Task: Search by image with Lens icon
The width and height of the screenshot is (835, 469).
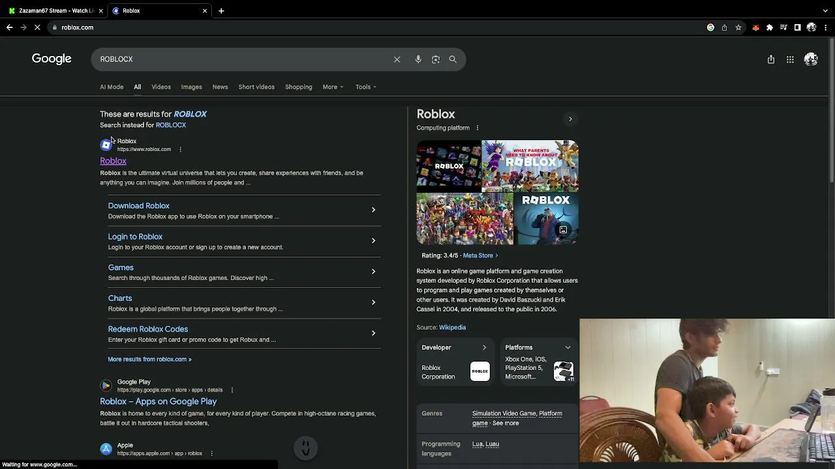Action: coord(436,59)
